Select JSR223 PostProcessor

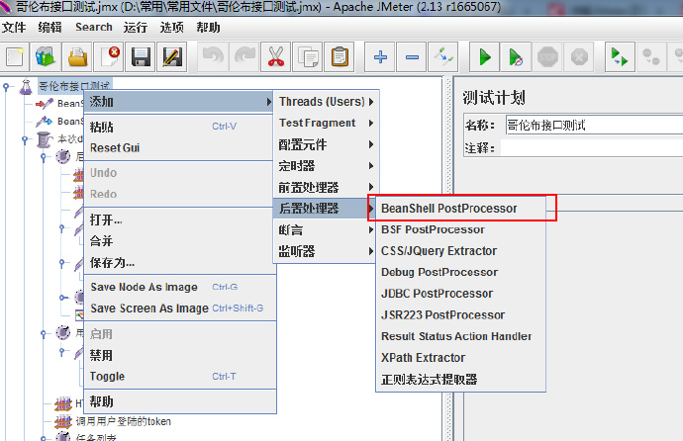coord(461,314)
